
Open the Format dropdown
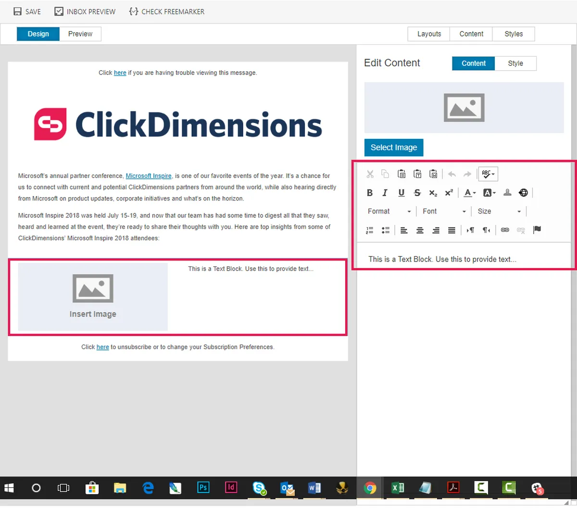coord(389,211)
